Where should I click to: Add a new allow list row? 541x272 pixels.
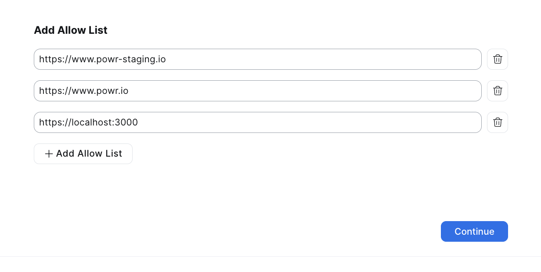click(83, 154)
